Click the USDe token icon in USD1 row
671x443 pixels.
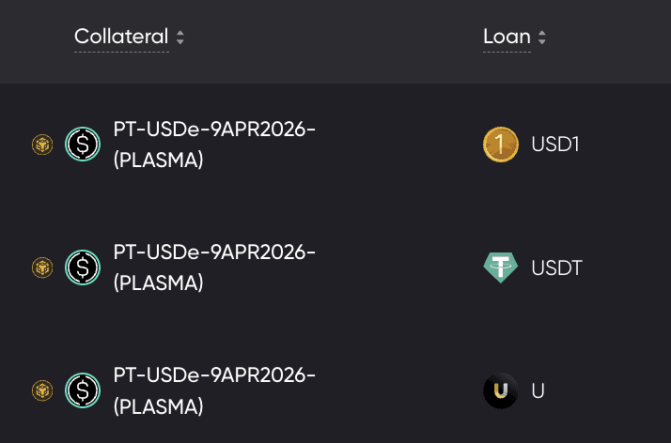tap(83, 145)
